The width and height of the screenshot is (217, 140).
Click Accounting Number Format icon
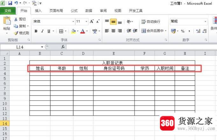tap(173, 31)
